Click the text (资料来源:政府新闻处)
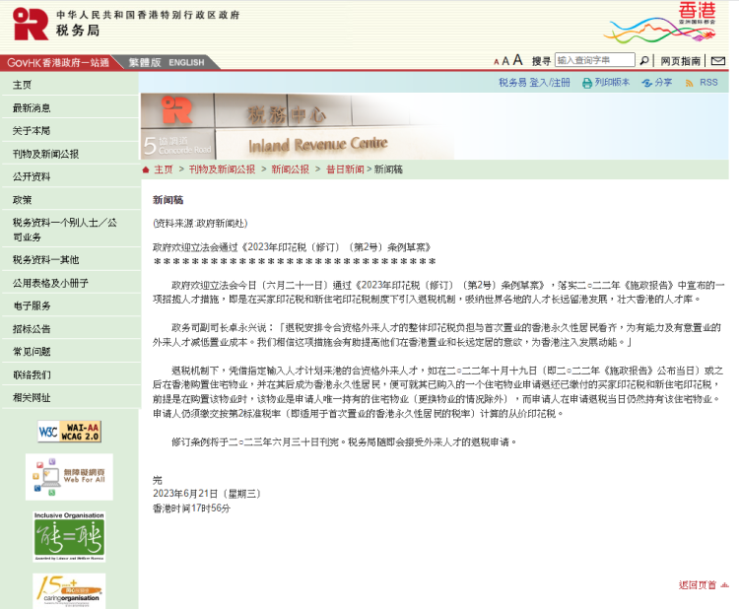Viewport: 739px width, 609px height. coord(200,223)
